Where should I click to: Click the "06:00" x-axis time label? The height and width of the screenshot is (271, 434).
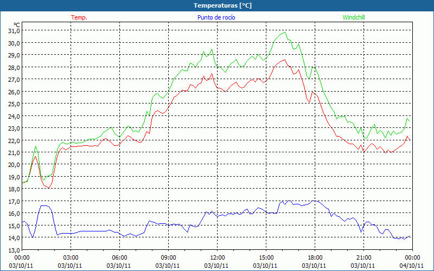(119, 258)
